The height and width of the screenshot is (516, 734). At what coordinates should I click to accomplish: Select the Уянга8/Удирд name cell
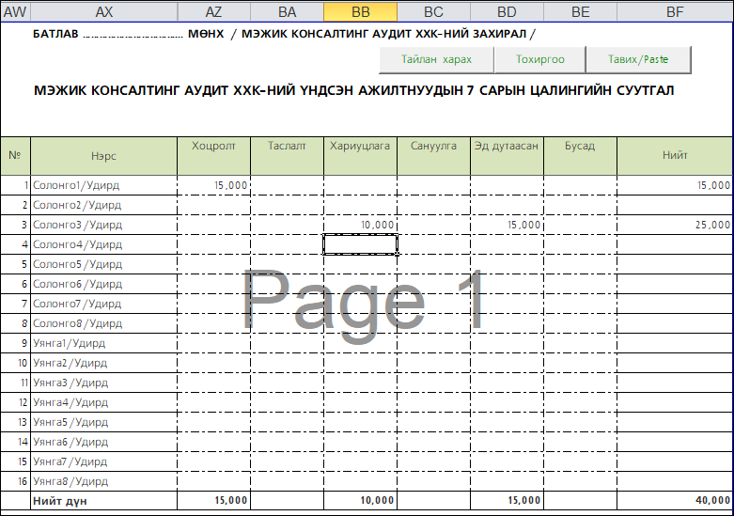click(x=104, y=481)
